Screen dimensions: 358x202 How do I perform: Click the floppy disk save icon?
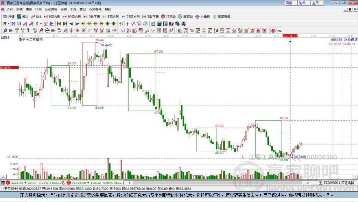[171, 24]
